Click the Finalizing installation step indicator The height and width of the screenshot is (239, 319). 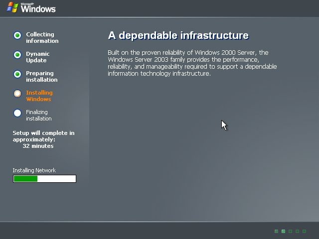tap(17, 113)
